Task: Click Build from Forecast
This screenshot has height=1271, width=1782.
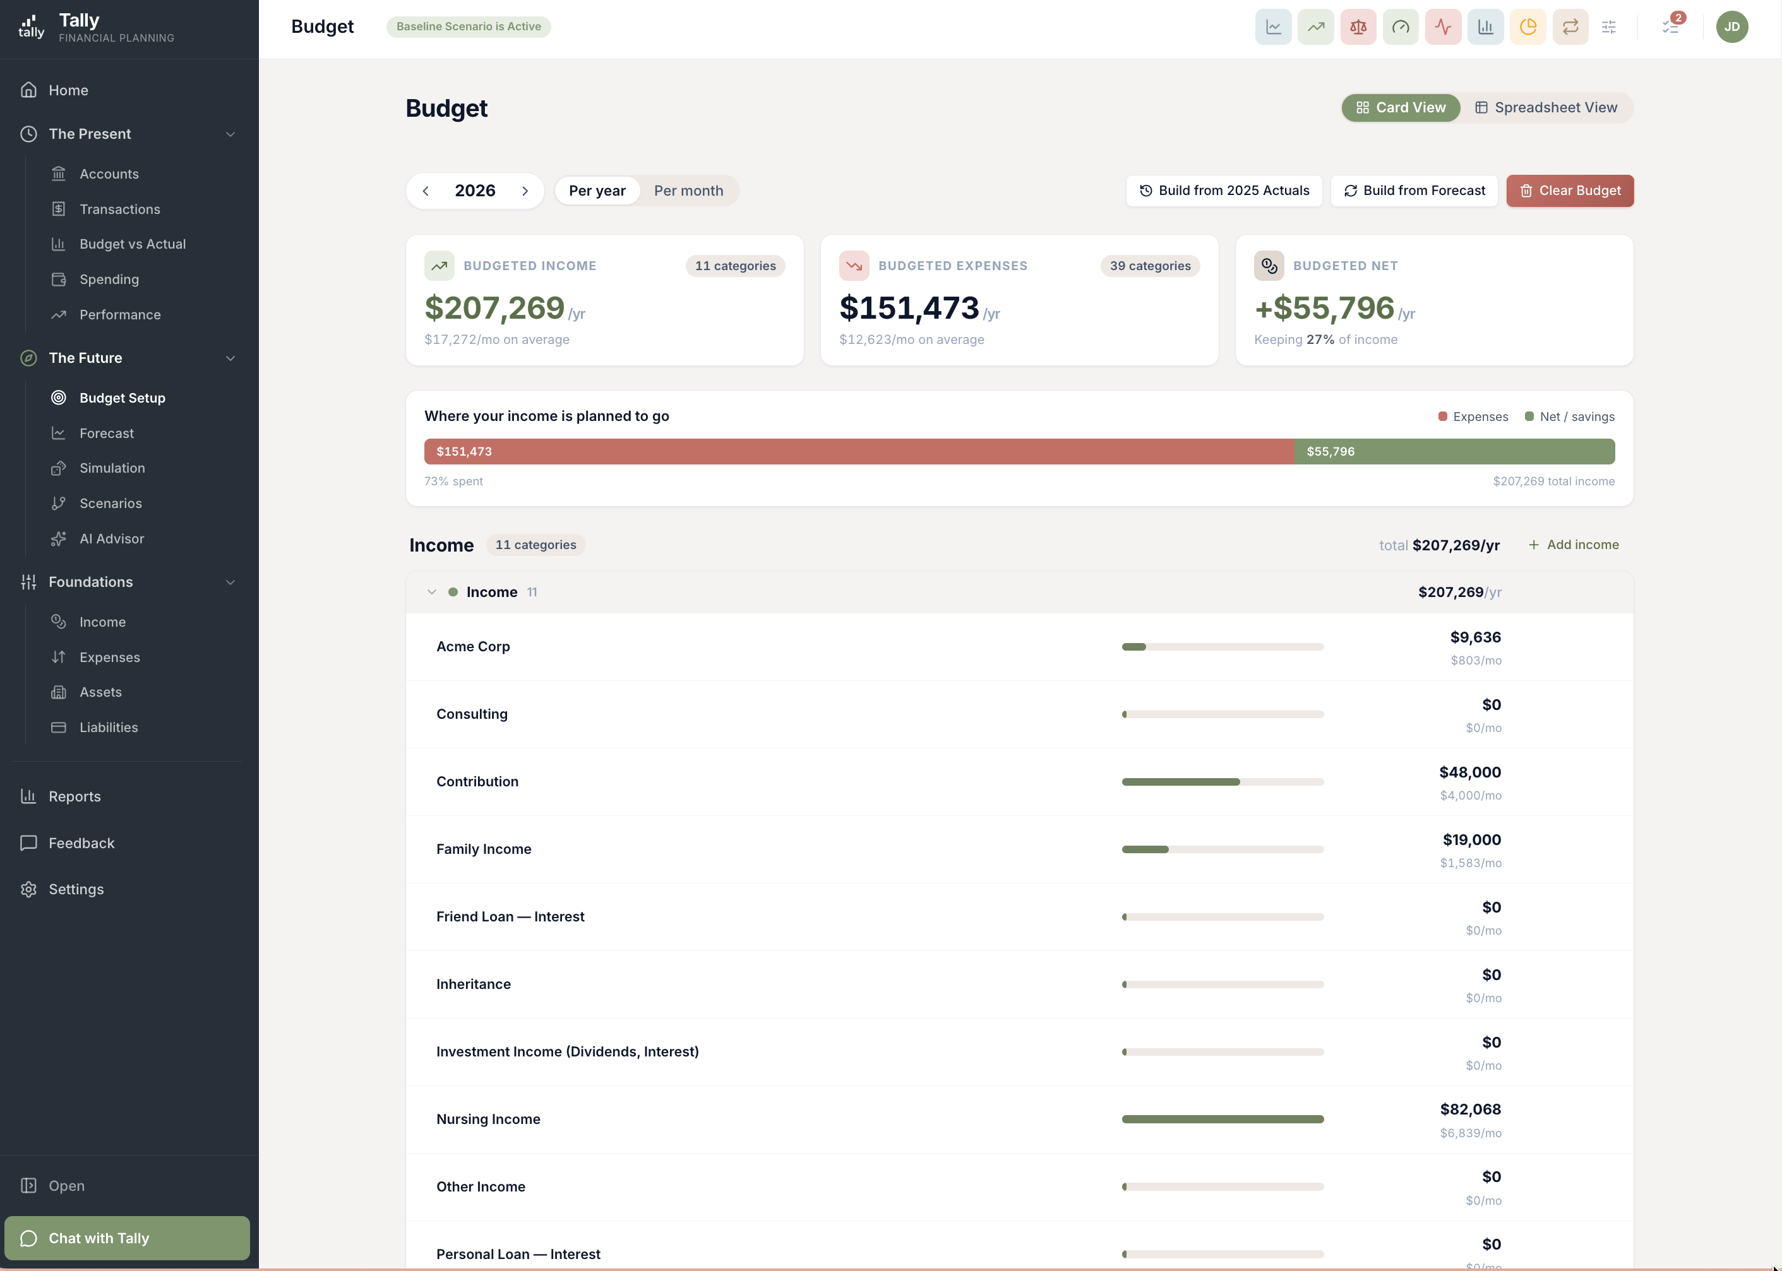Action: click(1414, 190)
